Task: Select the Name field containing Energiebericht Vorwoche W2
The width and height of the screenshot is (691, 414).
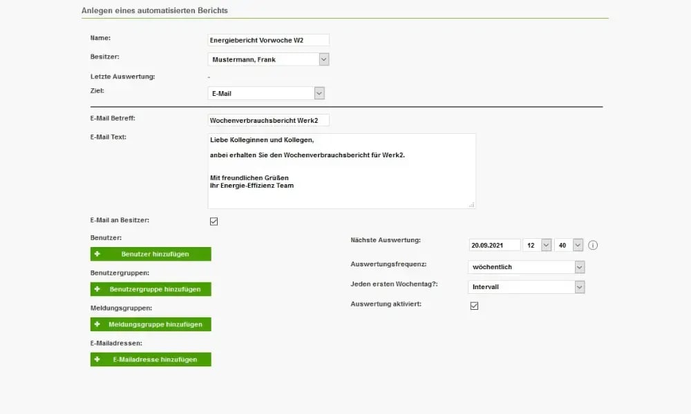Action: [268, 39]
